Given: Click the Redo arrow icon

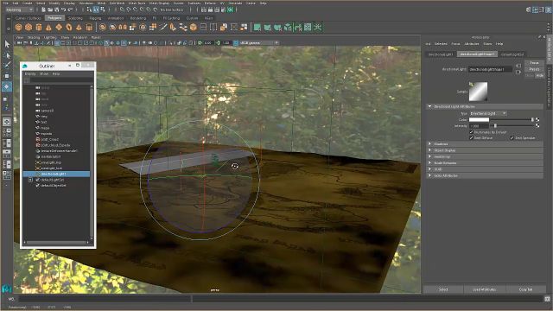Looking at the screenshot, I should pos(71,10).
